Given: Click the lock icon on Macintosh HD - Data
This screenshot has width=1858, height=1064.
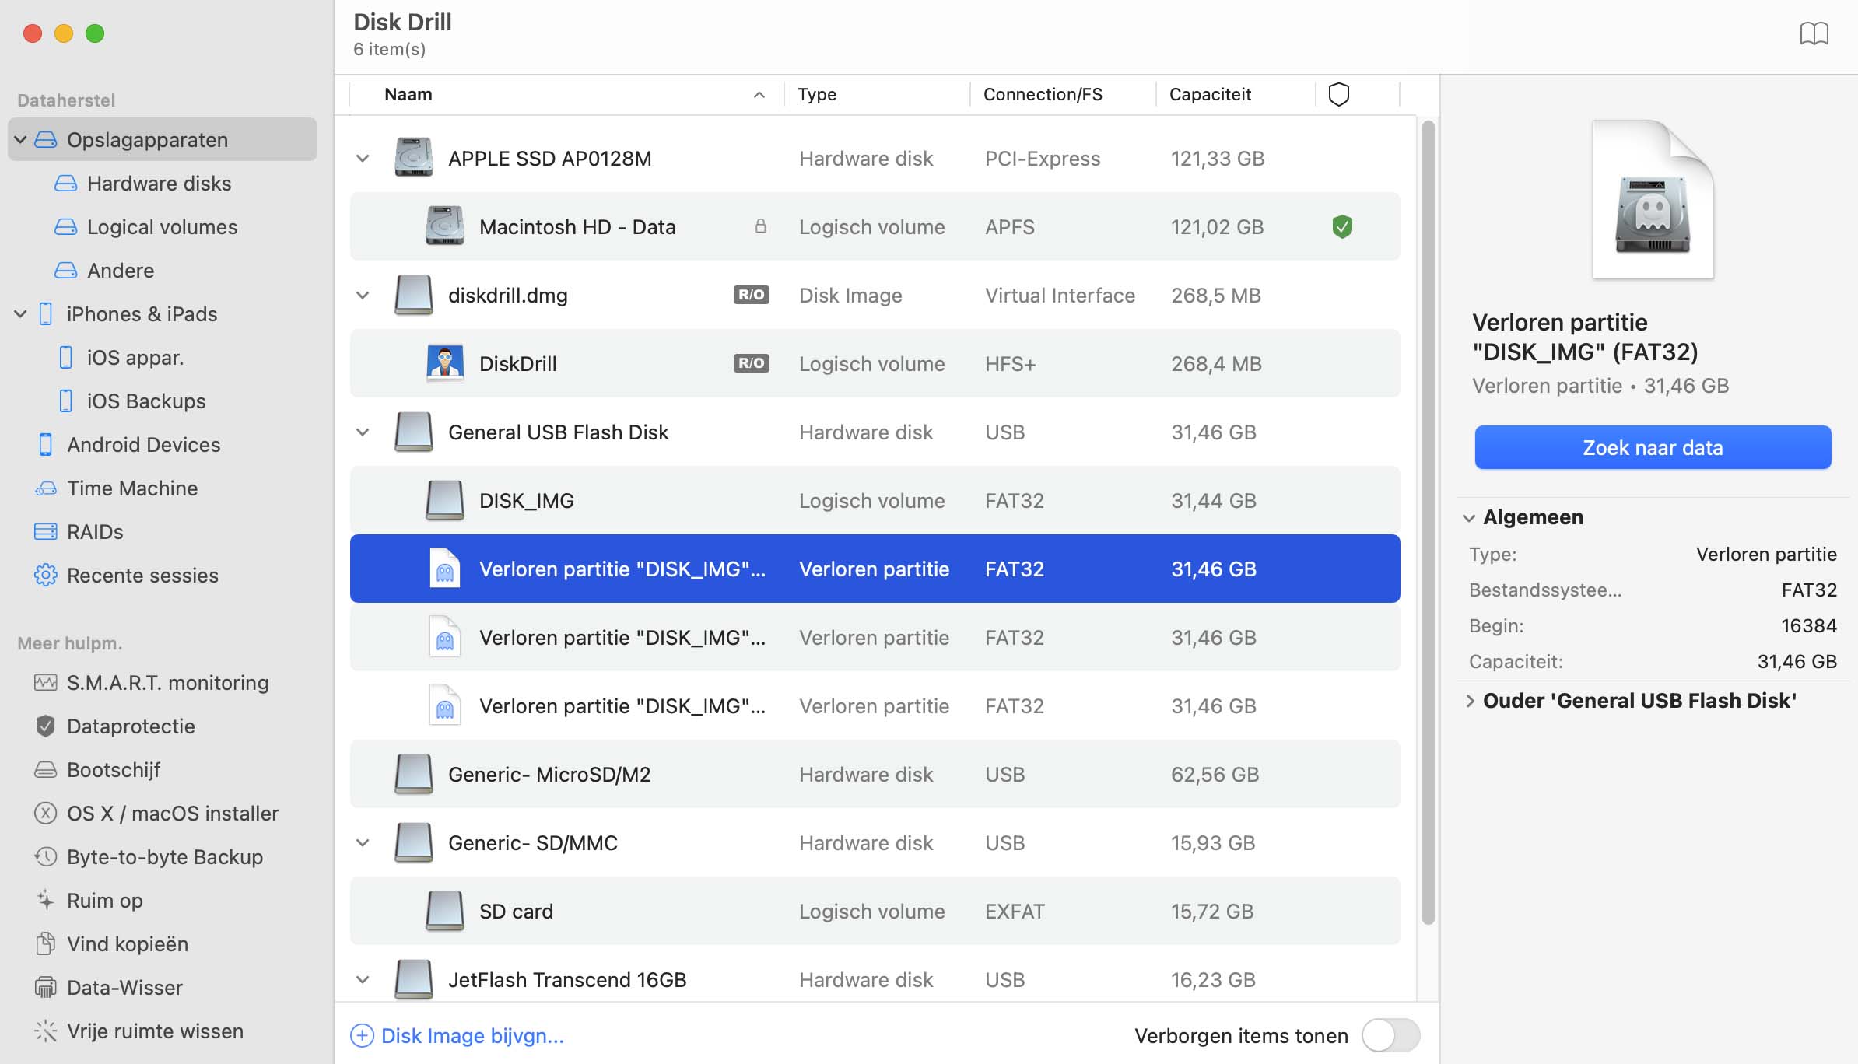Looking at the screenshot, I should pos(760,226).
